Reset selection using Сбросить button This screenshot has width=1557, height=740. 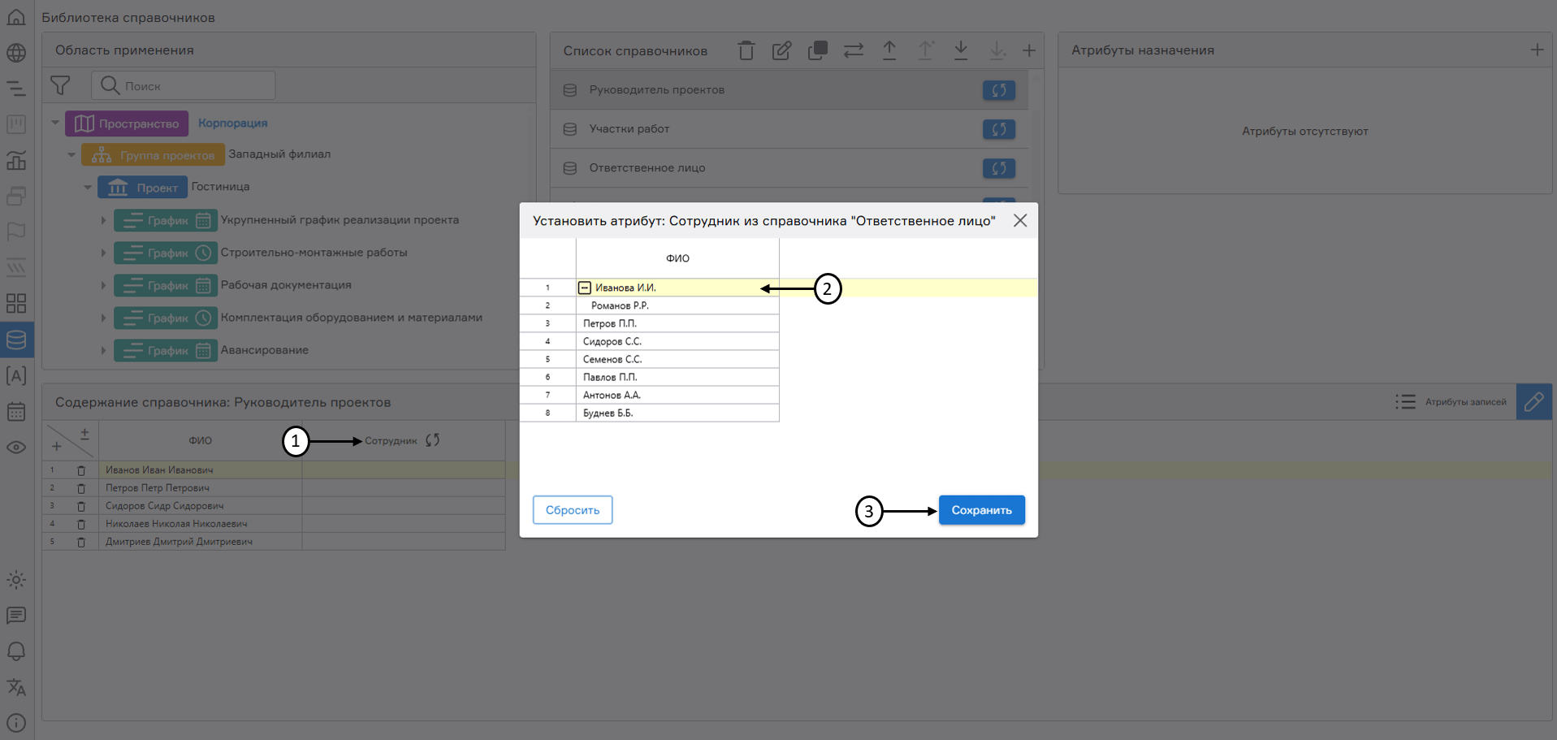tap(572, 509)
